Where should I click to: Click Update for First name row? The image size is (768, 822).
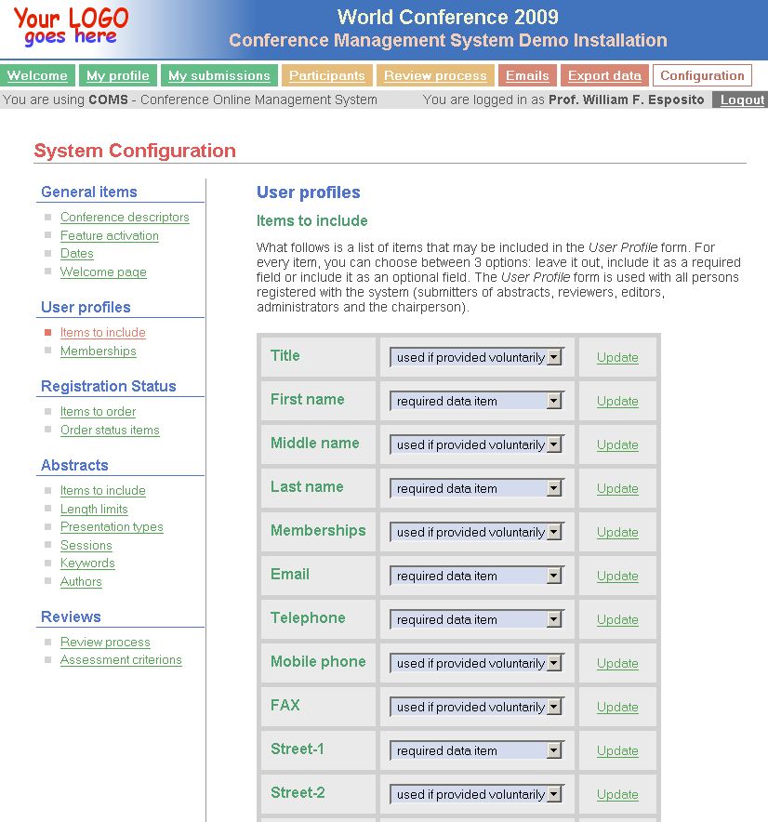tap(617, 401)
